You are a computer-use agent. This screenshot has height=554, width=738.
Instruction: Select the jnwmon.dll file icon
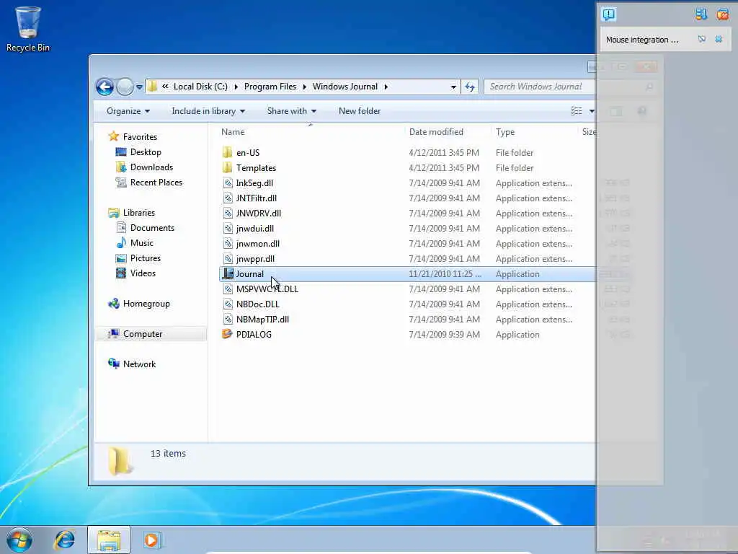coord(227,243)
